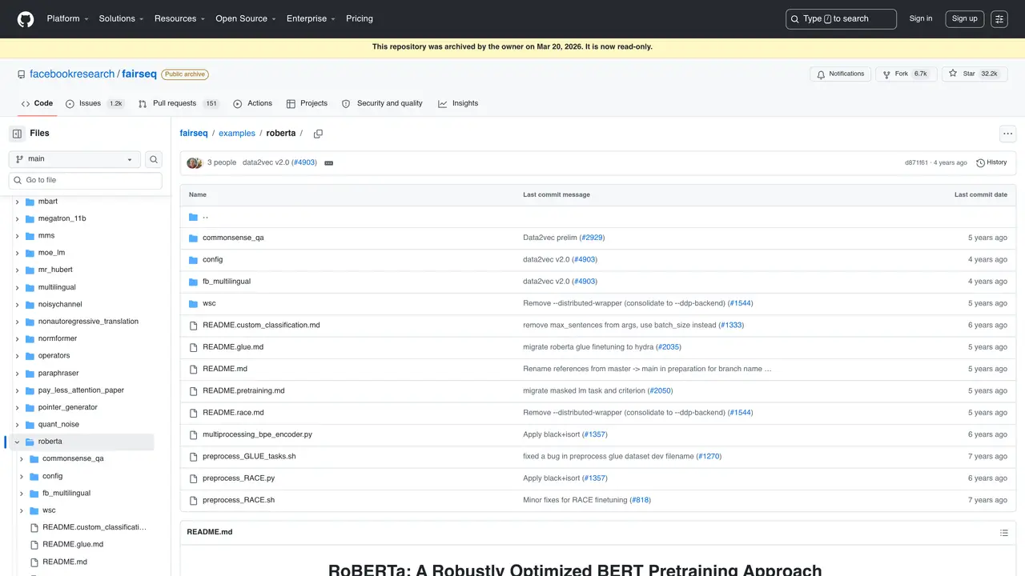Collapse the file tree side panel icon
The image size is (1025, 576).
point(17,134)
